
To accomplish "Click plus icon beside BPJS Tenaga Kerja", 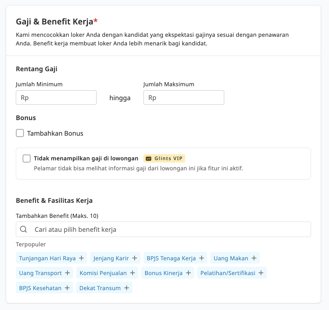I will (202, 258).
